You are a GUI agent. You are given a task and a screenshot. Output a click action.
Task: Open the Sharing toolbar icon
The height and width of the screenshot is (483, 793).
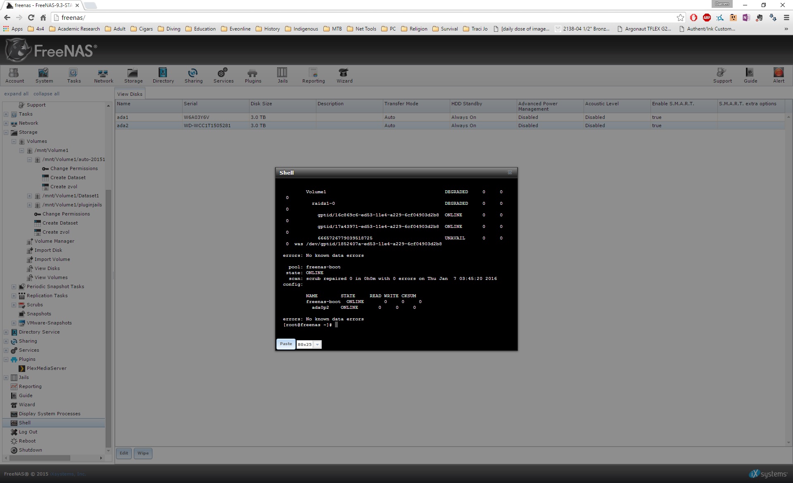click(193, 76)
